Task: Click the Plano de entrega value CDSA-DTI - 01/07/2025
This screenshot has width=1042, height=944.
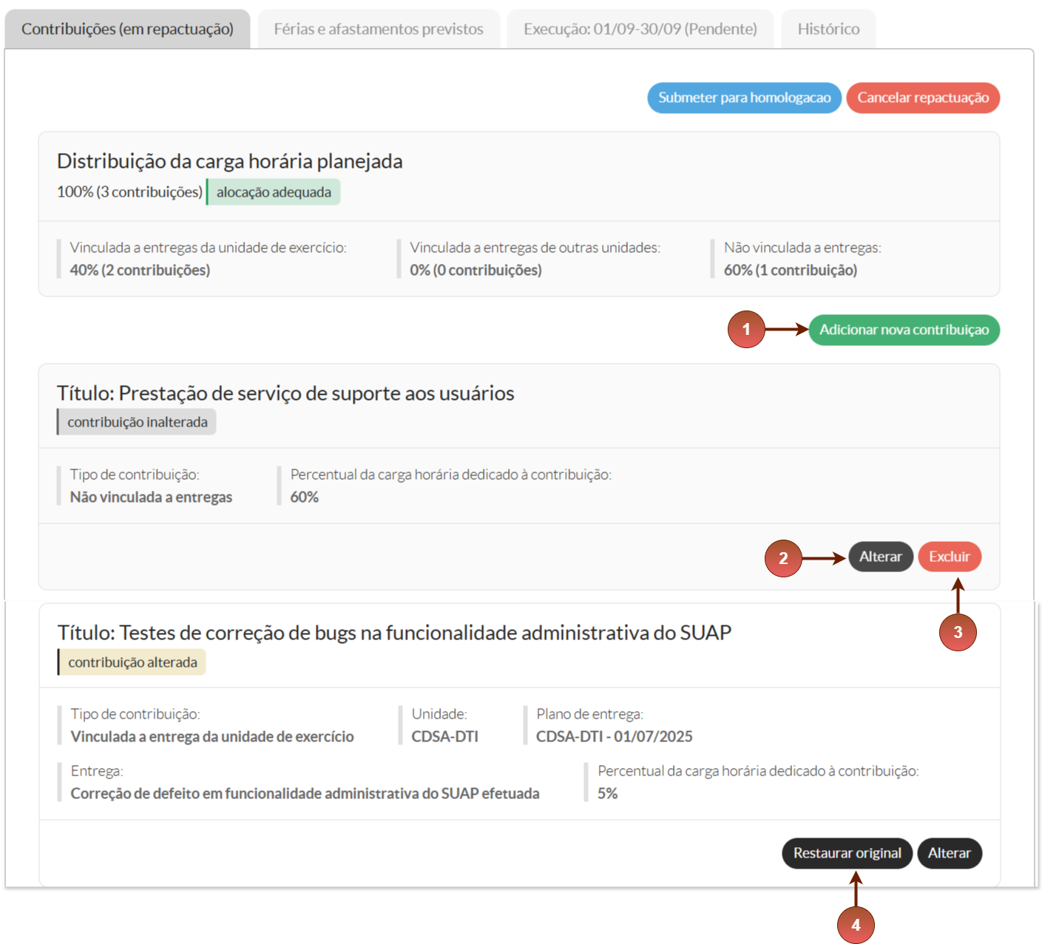Action: point(614,736)
